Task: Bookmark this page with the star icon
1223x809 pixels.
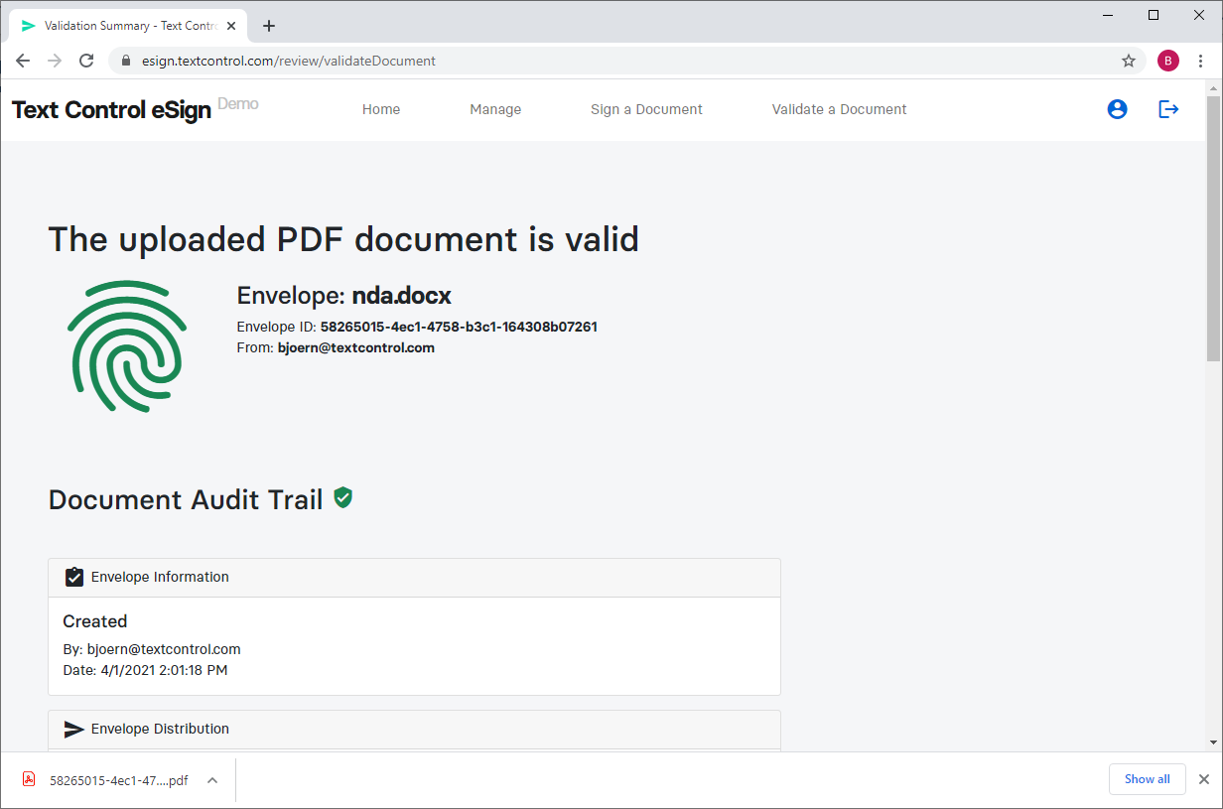Action: click(1129, 61)
